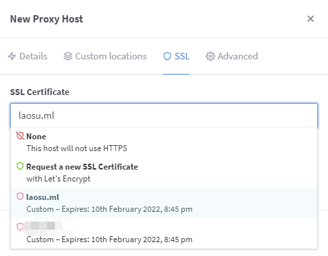328x256 pixels.
Task: Select the SSL tab label
Action: click(x=182, y=56)
